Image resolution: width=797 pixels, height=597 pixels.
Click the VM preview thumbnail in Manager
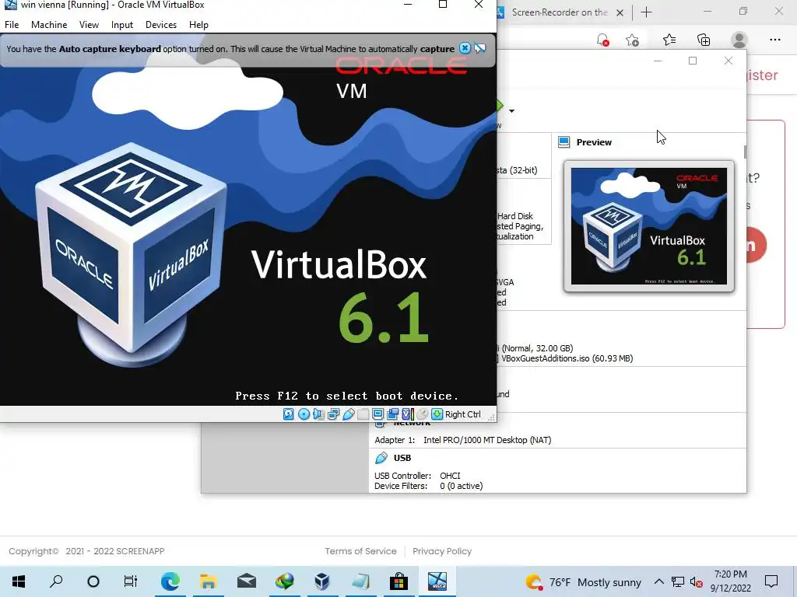tap(648, 226)
